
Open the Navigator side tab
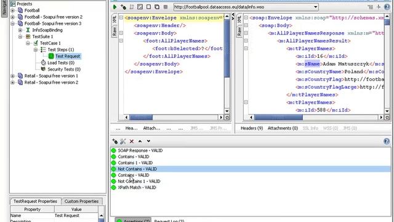[x=4, y=8]
